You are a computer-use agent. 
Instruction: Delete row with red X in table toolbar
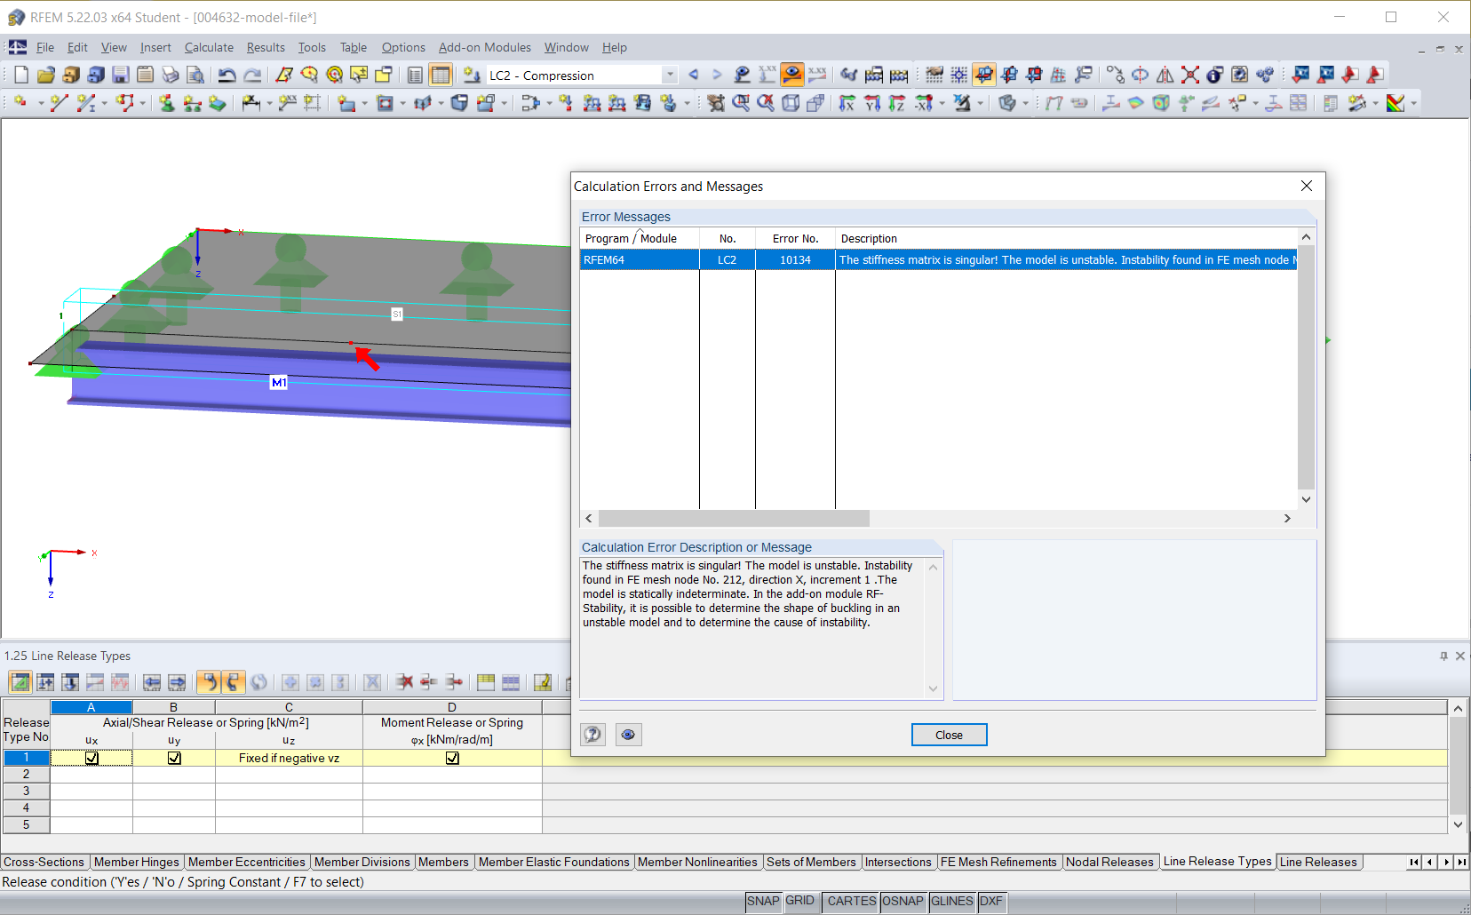(x=404, y=682)
